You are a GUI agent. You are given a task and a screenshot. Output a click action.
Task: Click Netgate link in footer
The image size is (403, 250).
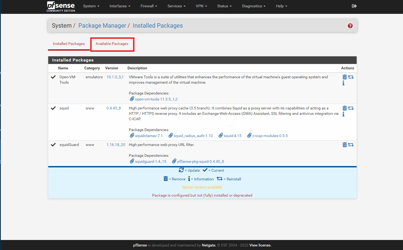click(209, 245)
